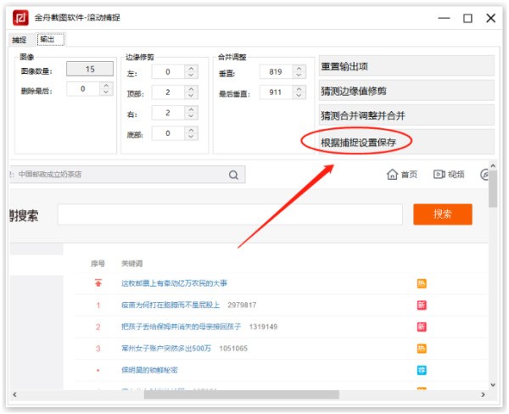Click the orange 搜索 button
This screenshot has width=509, height=414.
click(x=443, y=214)
